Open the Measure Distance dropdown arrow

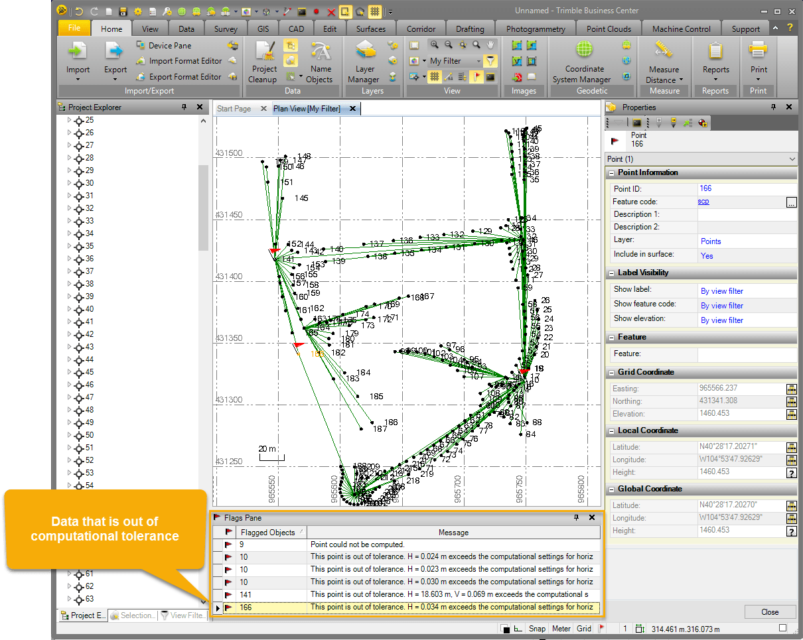pyautogui.click(x=681, y=80)
